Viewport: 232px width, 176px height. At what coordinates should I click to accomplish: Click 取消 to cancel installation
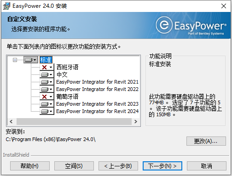point(207,166)
